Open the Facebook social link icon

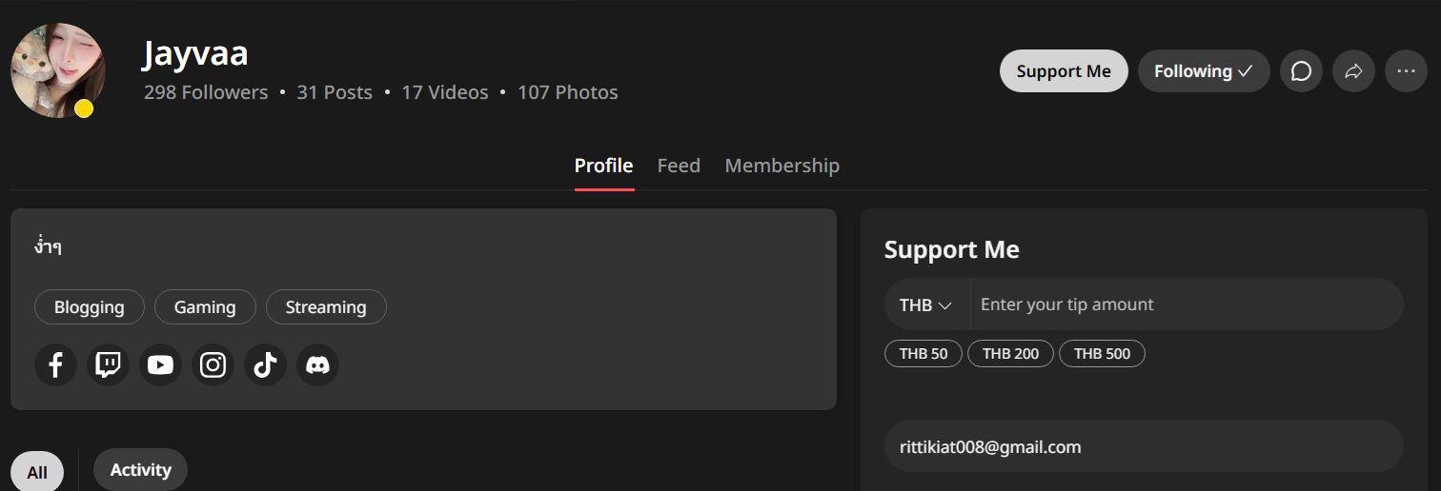point(55,365)
